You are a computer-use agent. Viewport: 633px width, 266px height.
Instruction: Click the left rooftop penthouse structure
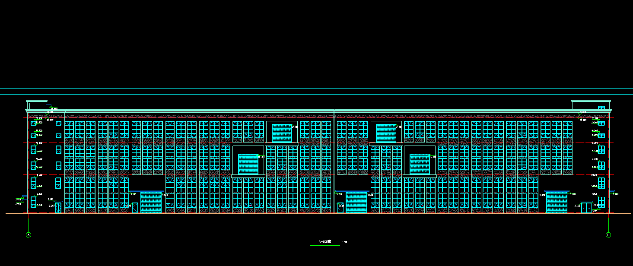point(37,105)
